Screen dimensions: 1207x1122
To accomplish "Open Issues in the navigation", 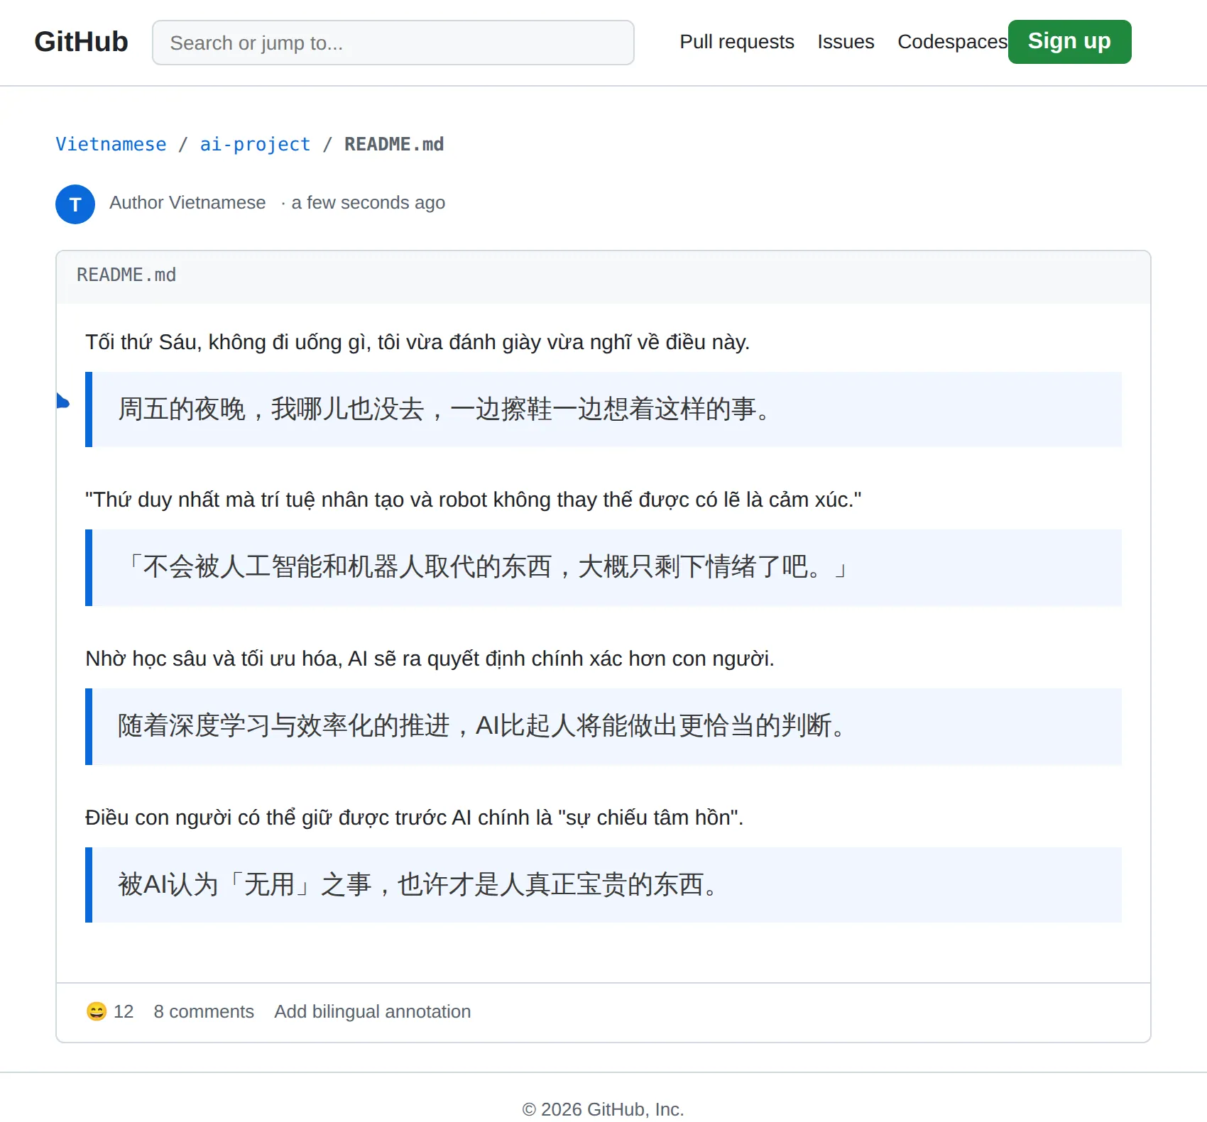I will (845, 42).
